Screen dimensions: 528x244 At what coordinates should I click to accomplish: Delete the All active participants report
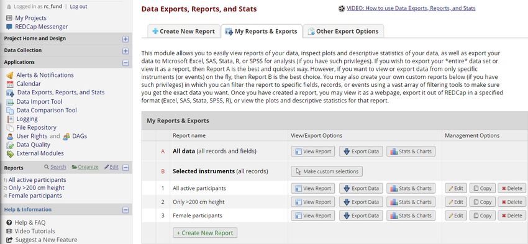[x=512, y=189]
